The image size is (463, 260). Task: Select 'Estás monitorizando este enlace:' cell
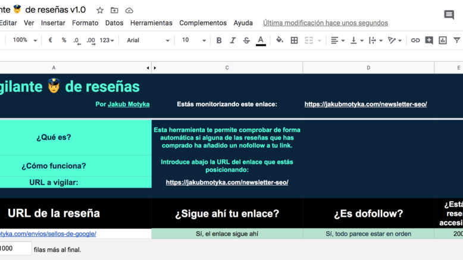tap(227, 104)
